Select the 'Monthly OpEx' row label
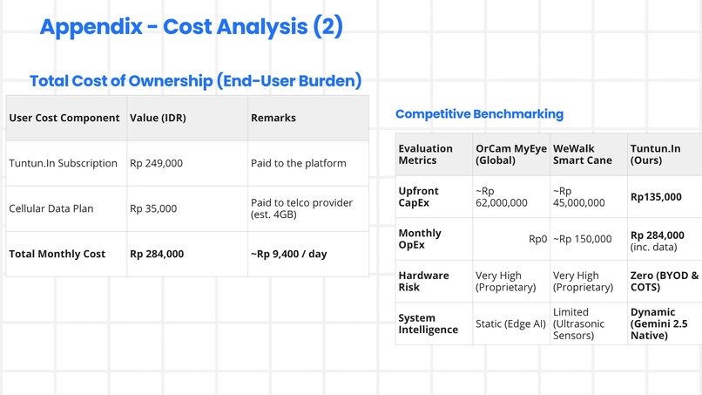 434,239
